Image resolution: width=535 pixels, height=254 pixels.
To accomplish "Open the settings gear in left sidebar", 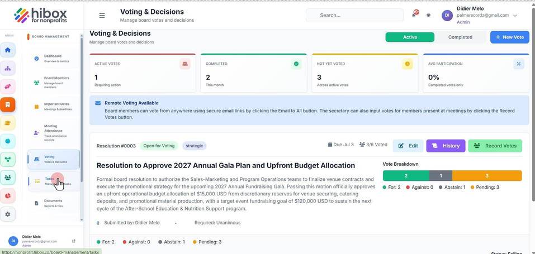I will [x=8, y=214].
